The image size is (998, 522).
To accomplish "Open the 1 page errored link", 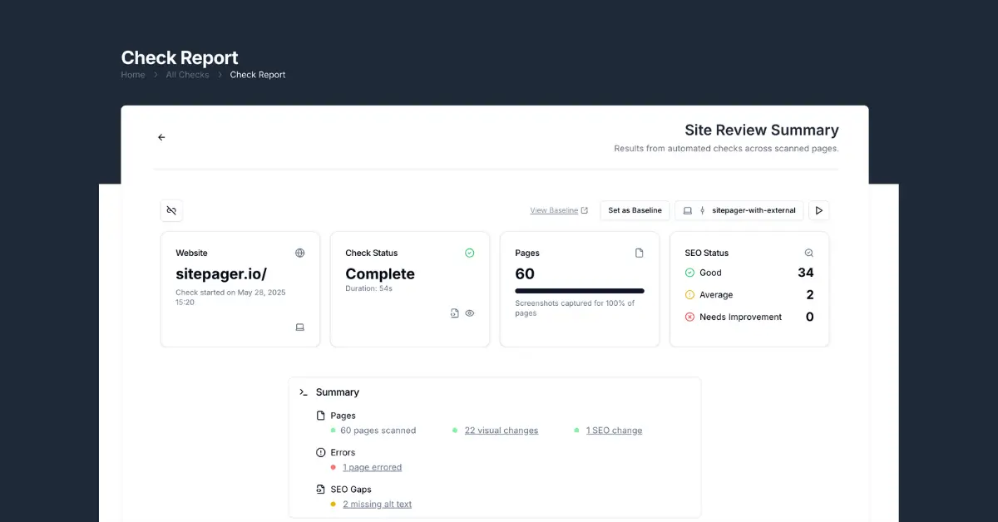I will 372,467.
